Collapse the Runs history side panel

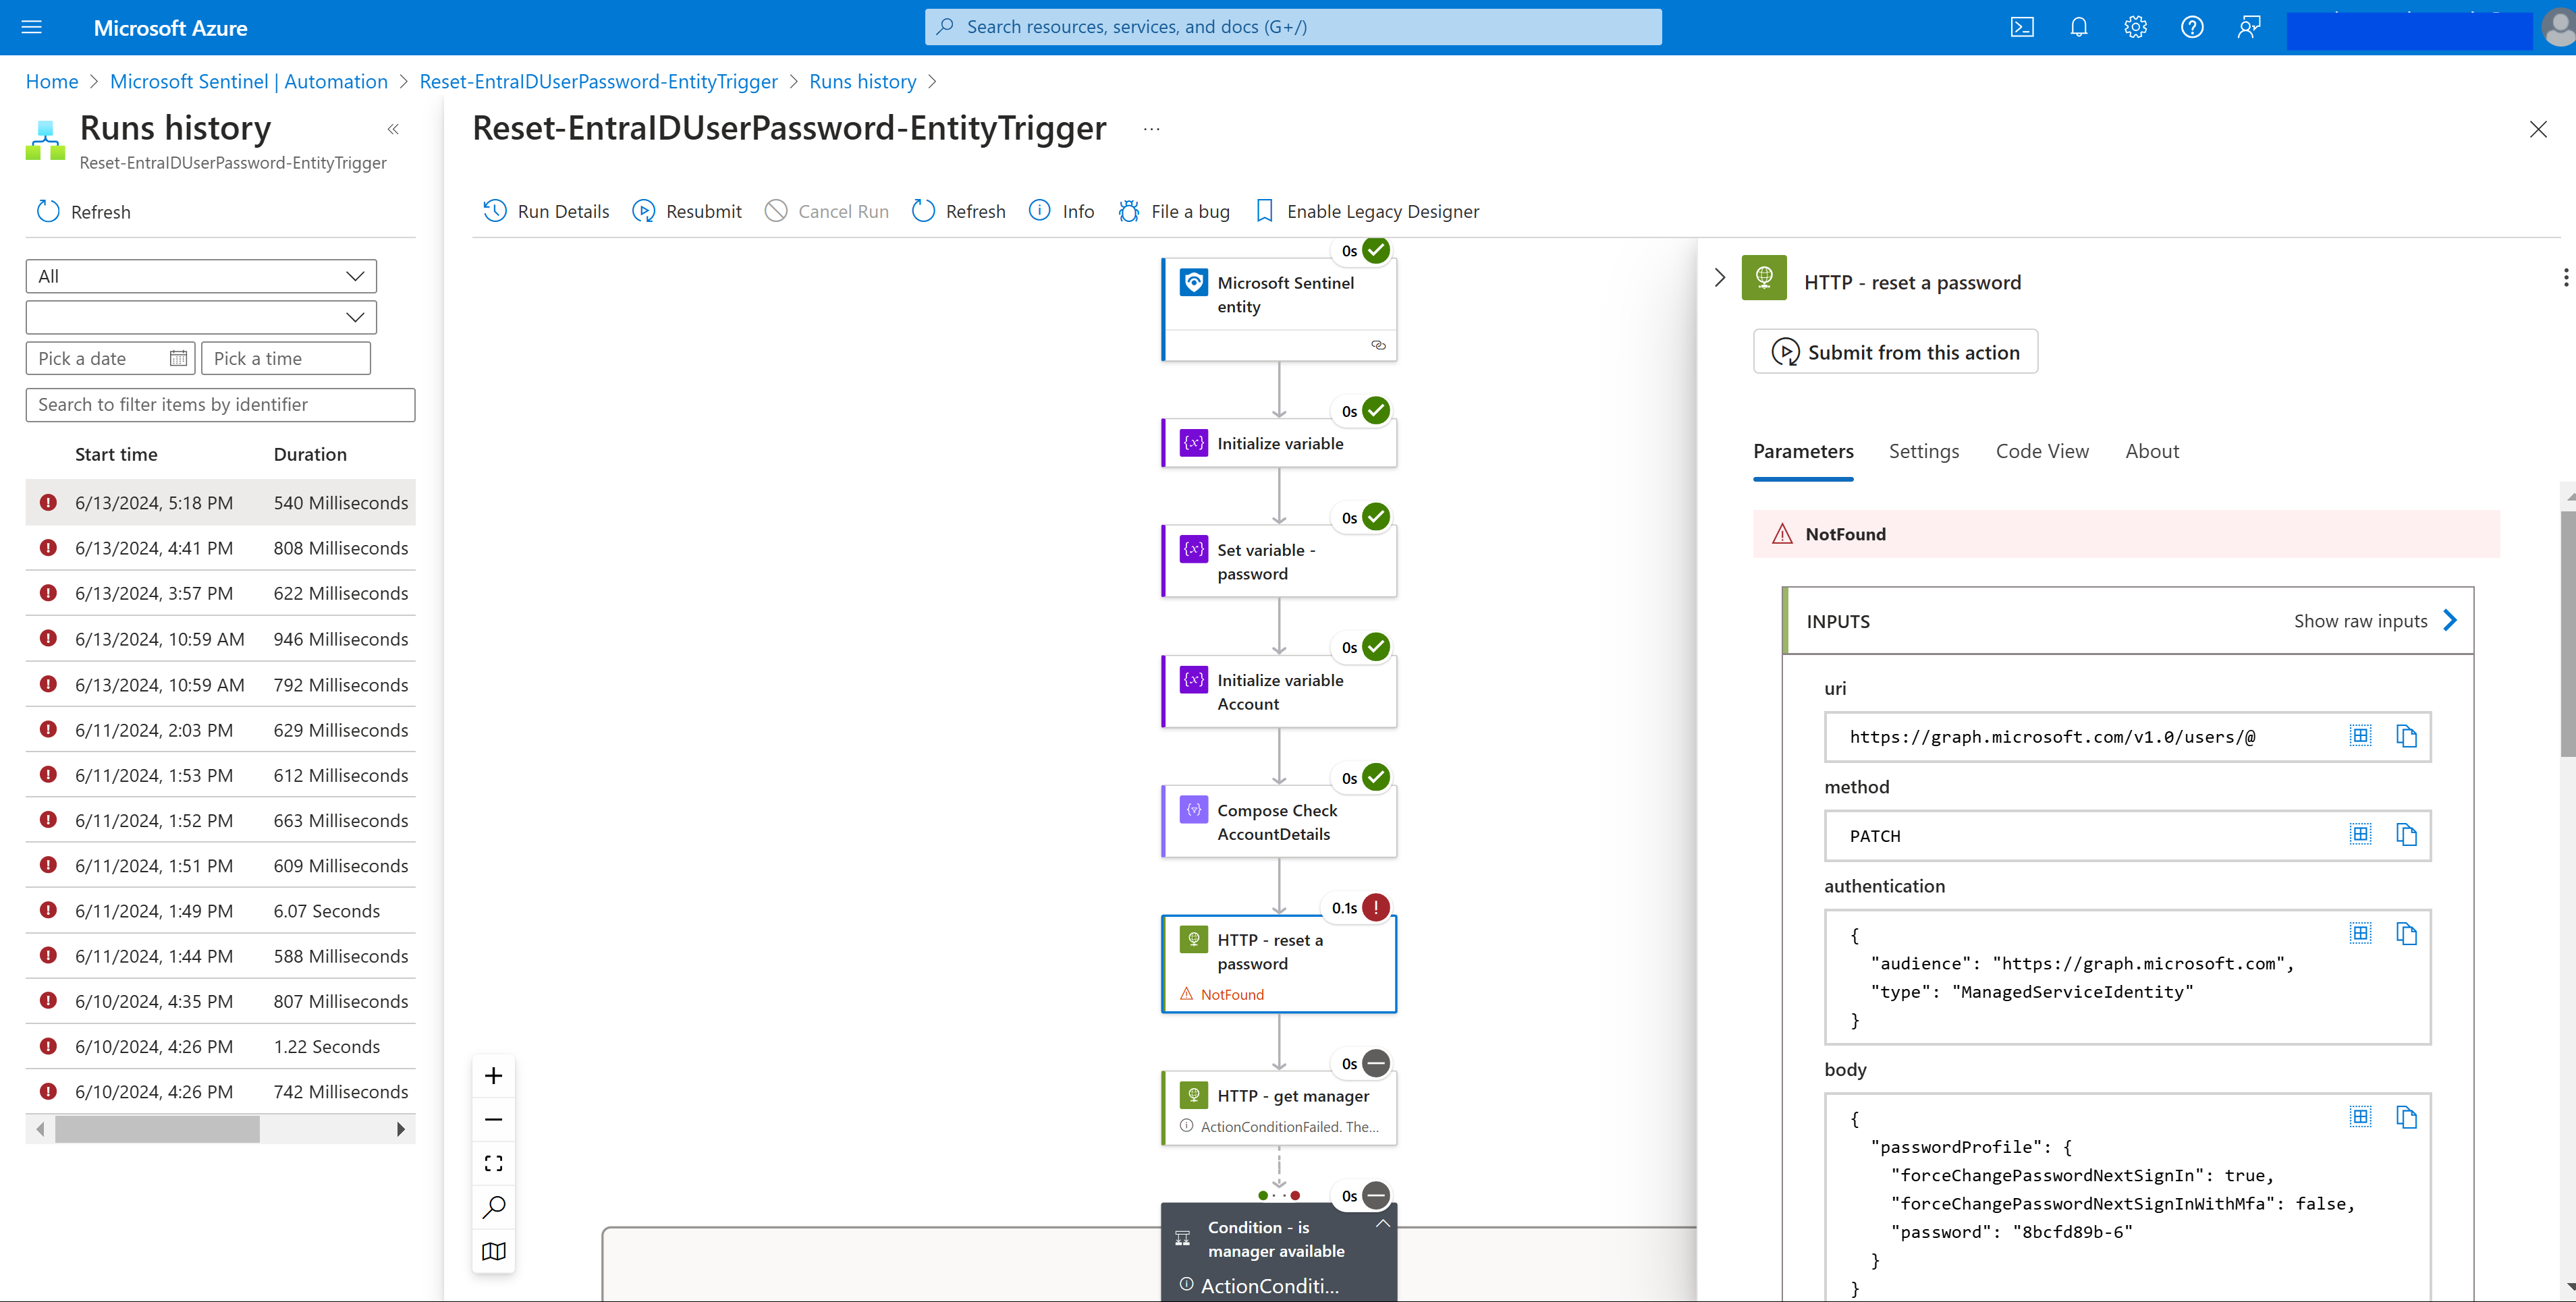coord(393,129)
